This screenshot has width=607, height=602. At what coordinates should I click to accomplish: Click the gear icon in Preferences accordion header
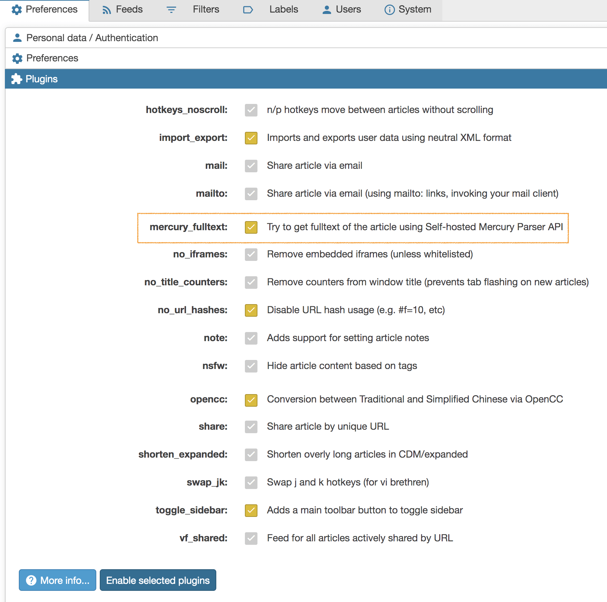(17, 58)
